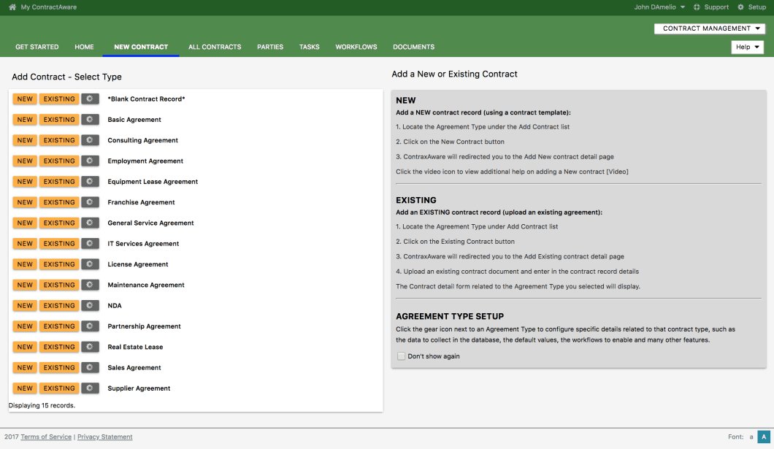Open the Terms of Service link
Screen dimensions: 774x449
click(46, 437)
